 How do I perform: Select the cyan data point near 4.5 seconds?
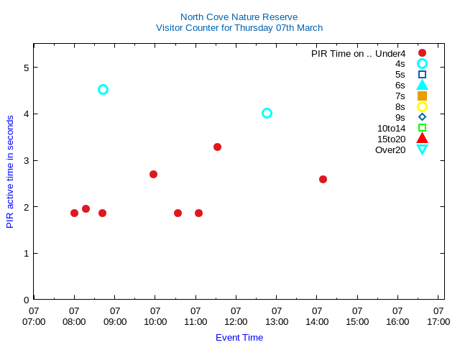point(103,90)
